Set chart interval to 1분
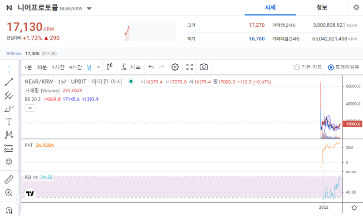 28,67
